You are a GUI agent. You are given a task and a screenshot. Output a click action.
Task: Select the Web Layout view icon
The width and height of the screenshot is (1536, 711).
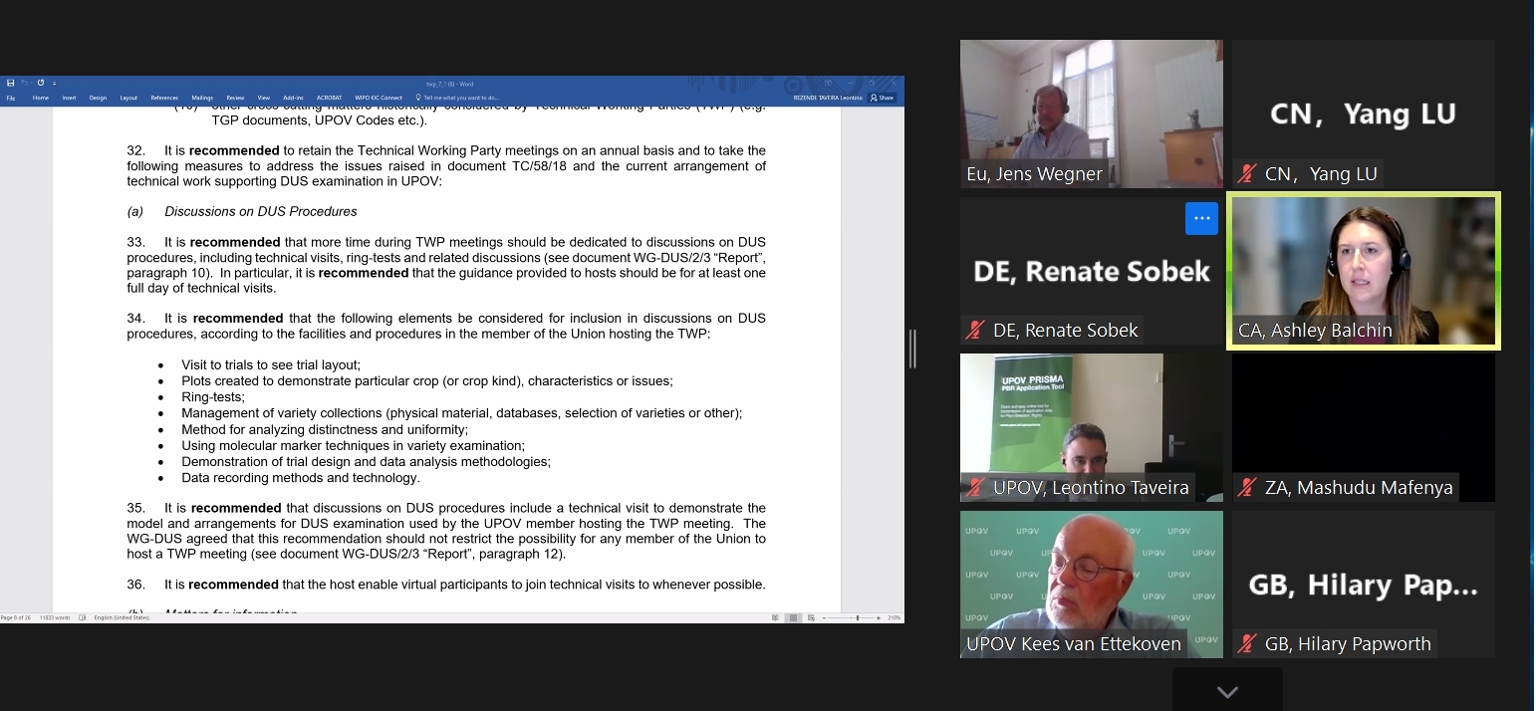pos(812,617)
